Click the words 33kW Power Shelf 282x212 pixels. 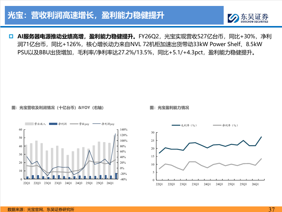pyautogui.click(x=217, y=44)
